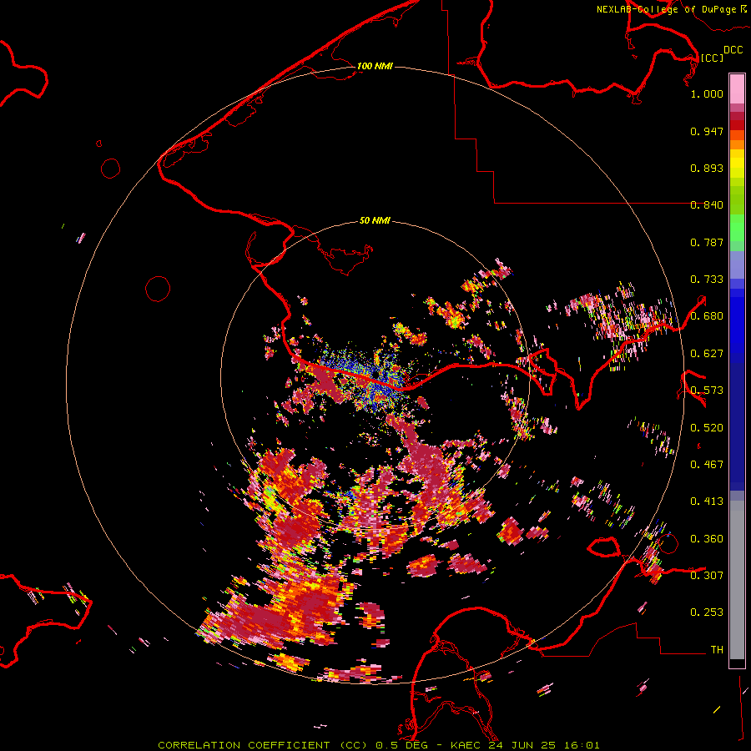
Task: Click the 0.307 color scale value
Action: pyautogui.click(x=707, y=576)
